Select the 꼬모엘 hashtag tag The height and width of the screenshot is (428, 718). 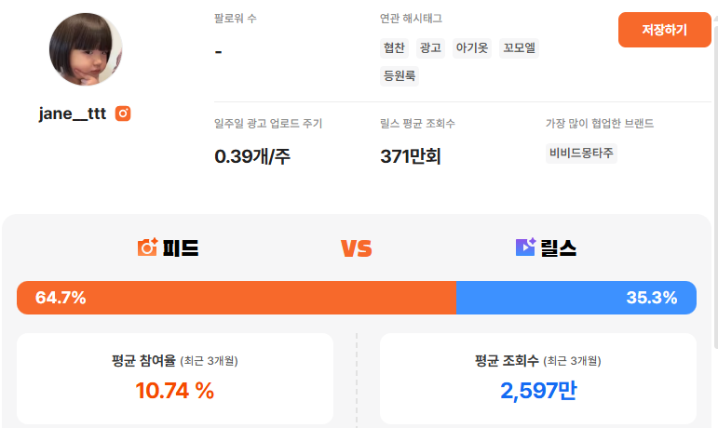[519, 48]
